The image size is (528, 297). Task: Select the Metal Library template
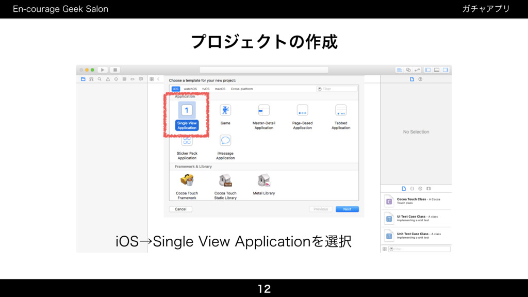click(263, 185)
